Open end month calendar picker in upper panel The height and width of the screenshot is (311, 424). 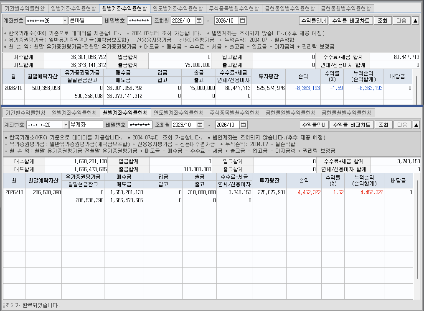(242, 21)
